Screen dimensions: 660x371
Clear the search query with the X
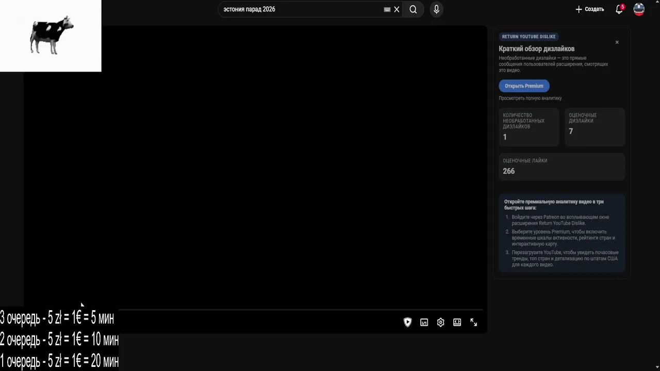tap(397, 9)
